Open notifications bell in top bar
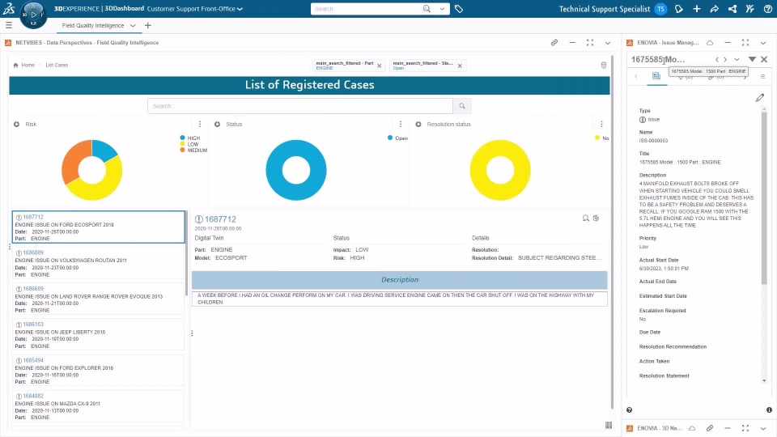This screenshot has height=437, width=777. [679, 9]
